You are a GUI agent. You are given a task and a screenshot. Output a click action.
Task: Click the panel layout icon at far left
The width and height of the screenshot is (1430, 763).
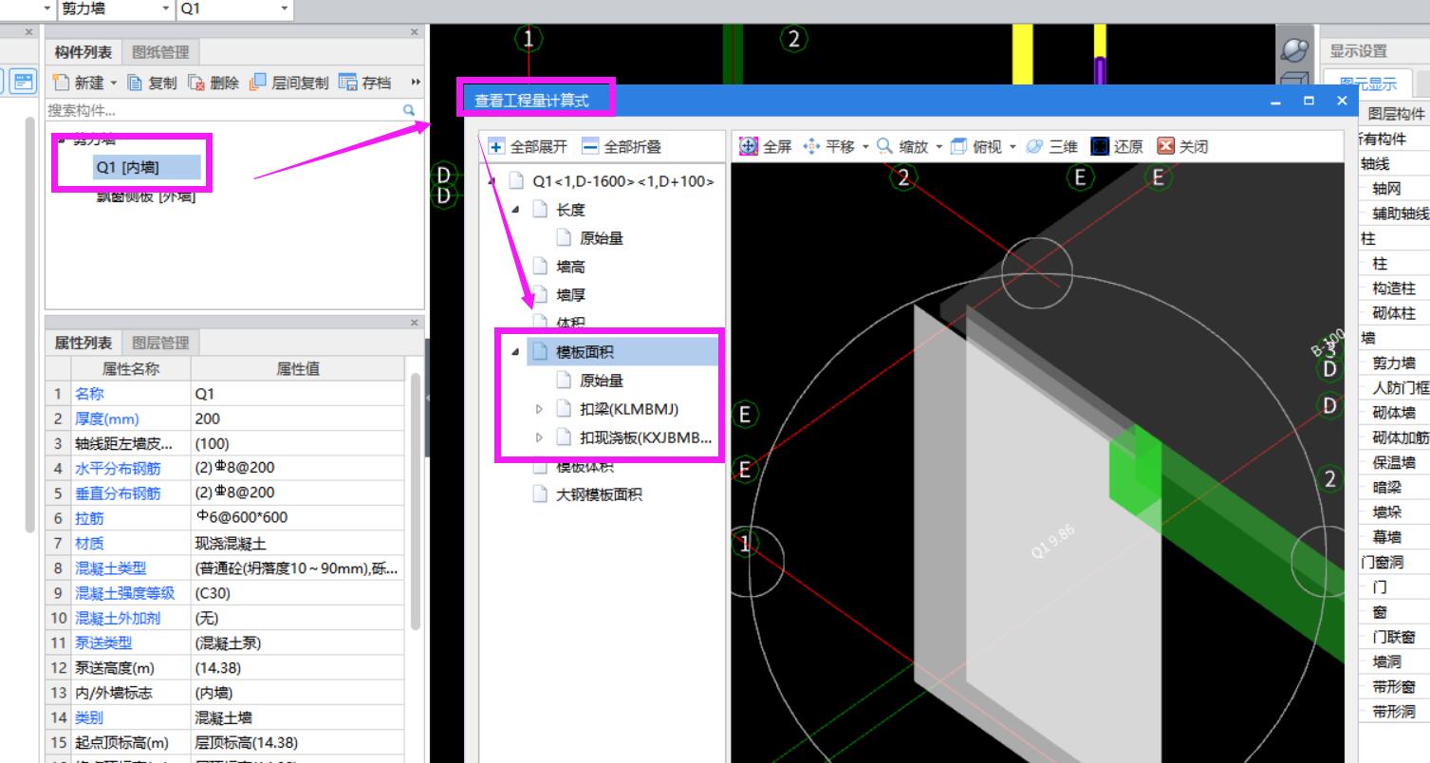[x=21, y=83]
